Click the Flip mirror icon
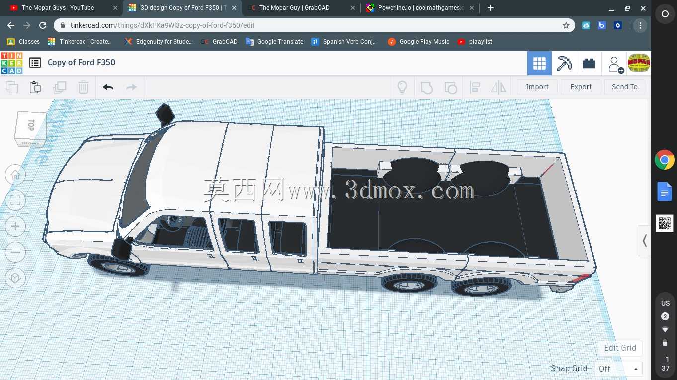Screen dimensions: 677x380 pos(499,87)
